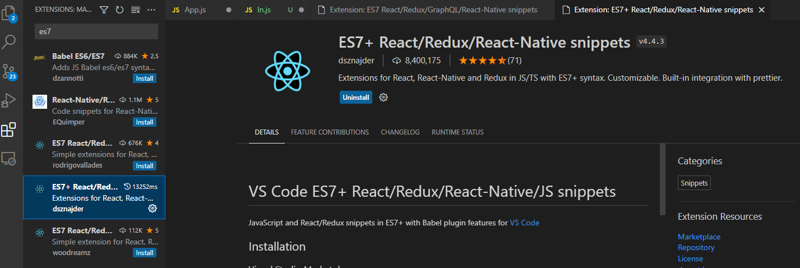Image resolution: width=800 pixels, height=268 pixels.
Task: Click the dsznajder publisher name in header
Action: pyautogui.click(x=358, y=60)
